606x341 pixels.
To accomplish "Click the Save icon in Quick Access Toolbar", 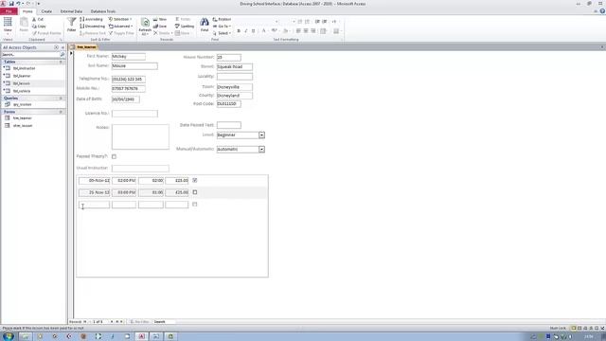I will [11, 4].
